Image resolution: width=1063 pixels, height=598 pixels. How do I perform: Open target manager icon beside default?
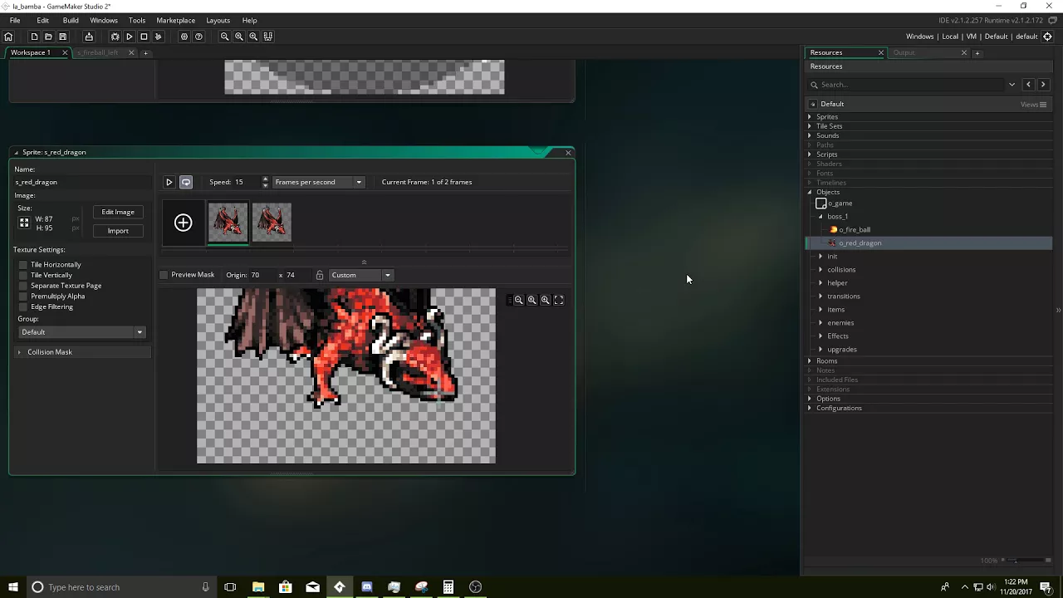[x=1047, y=37]
